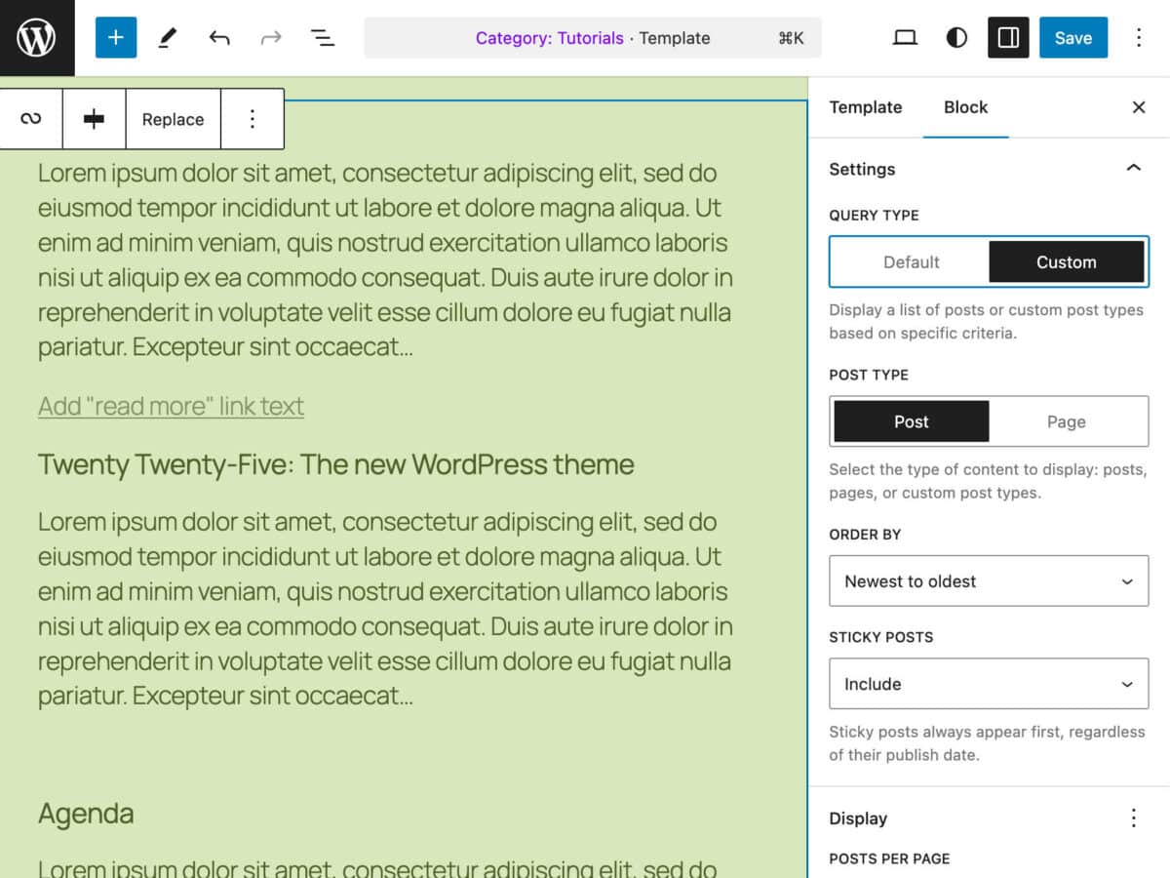Viewport: 1170px width, 878px height.
Task: Click the desktop preview icon
Action: tap(905, 38)
